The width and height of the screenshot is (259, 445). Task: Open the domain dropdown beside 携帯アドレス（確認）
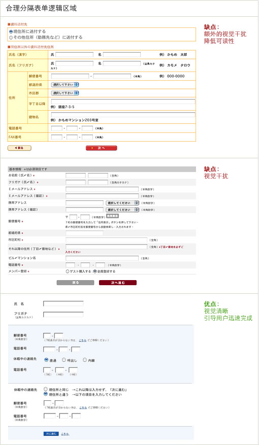tap(122, 210)
